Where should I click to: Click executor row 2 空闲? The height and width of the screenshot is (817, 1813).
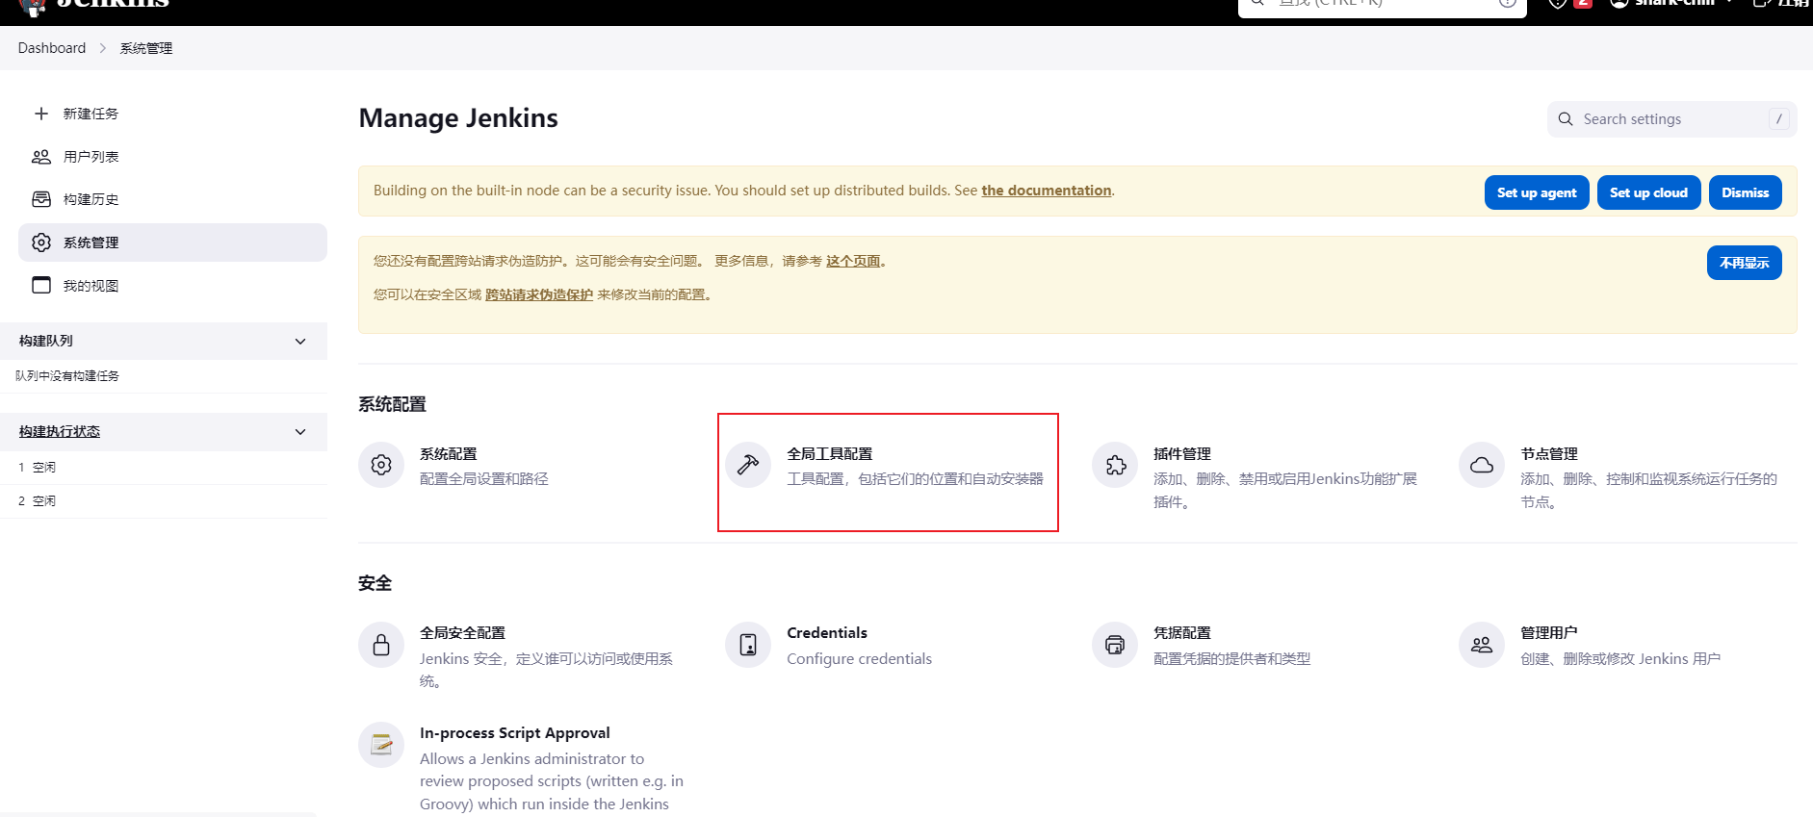click(x=164, y=501)
